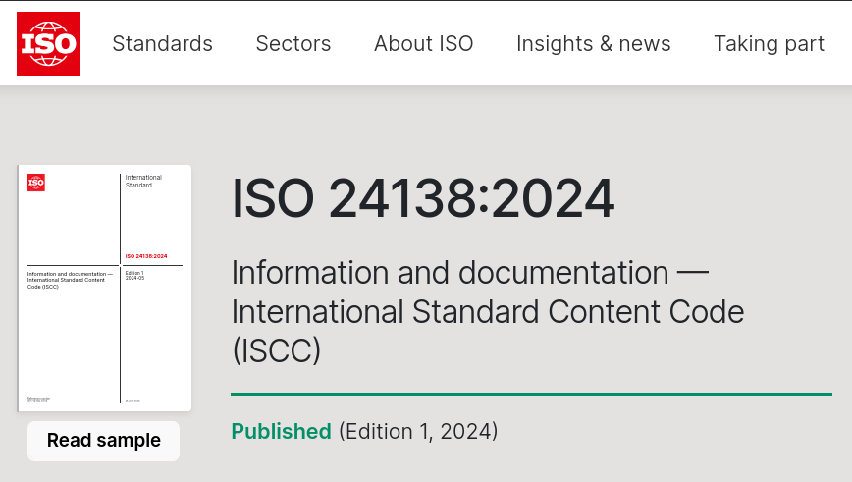Click the (Edition 1, 2024) text

[418, 431]
